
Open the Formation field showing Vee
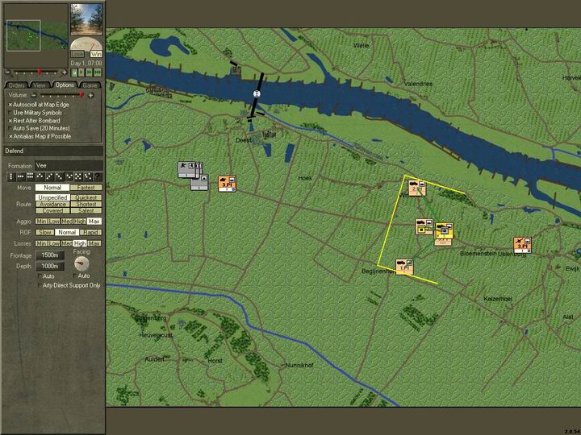click(x=69, y=165)
